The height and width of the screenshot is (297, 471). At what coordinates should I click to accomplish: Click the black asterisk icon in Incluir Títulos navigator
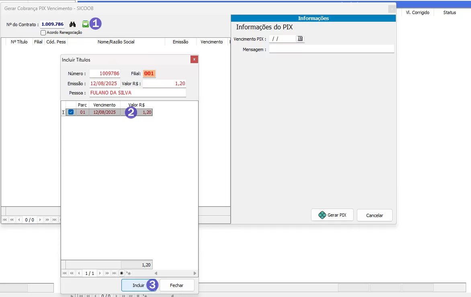point(122,273)
